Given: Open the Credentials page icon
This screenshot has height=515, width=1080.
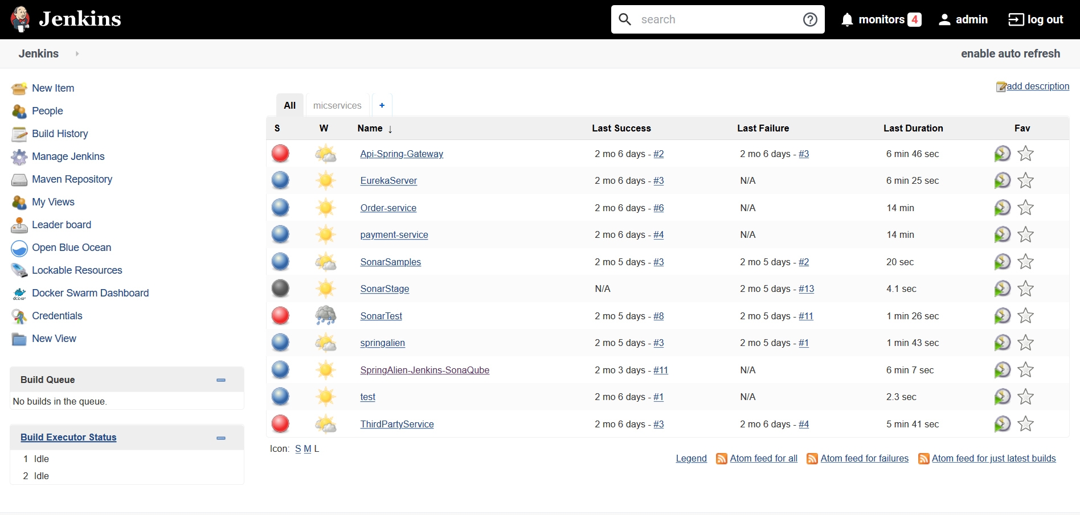Looking at the screenshot, I should (x=19, y=316).
